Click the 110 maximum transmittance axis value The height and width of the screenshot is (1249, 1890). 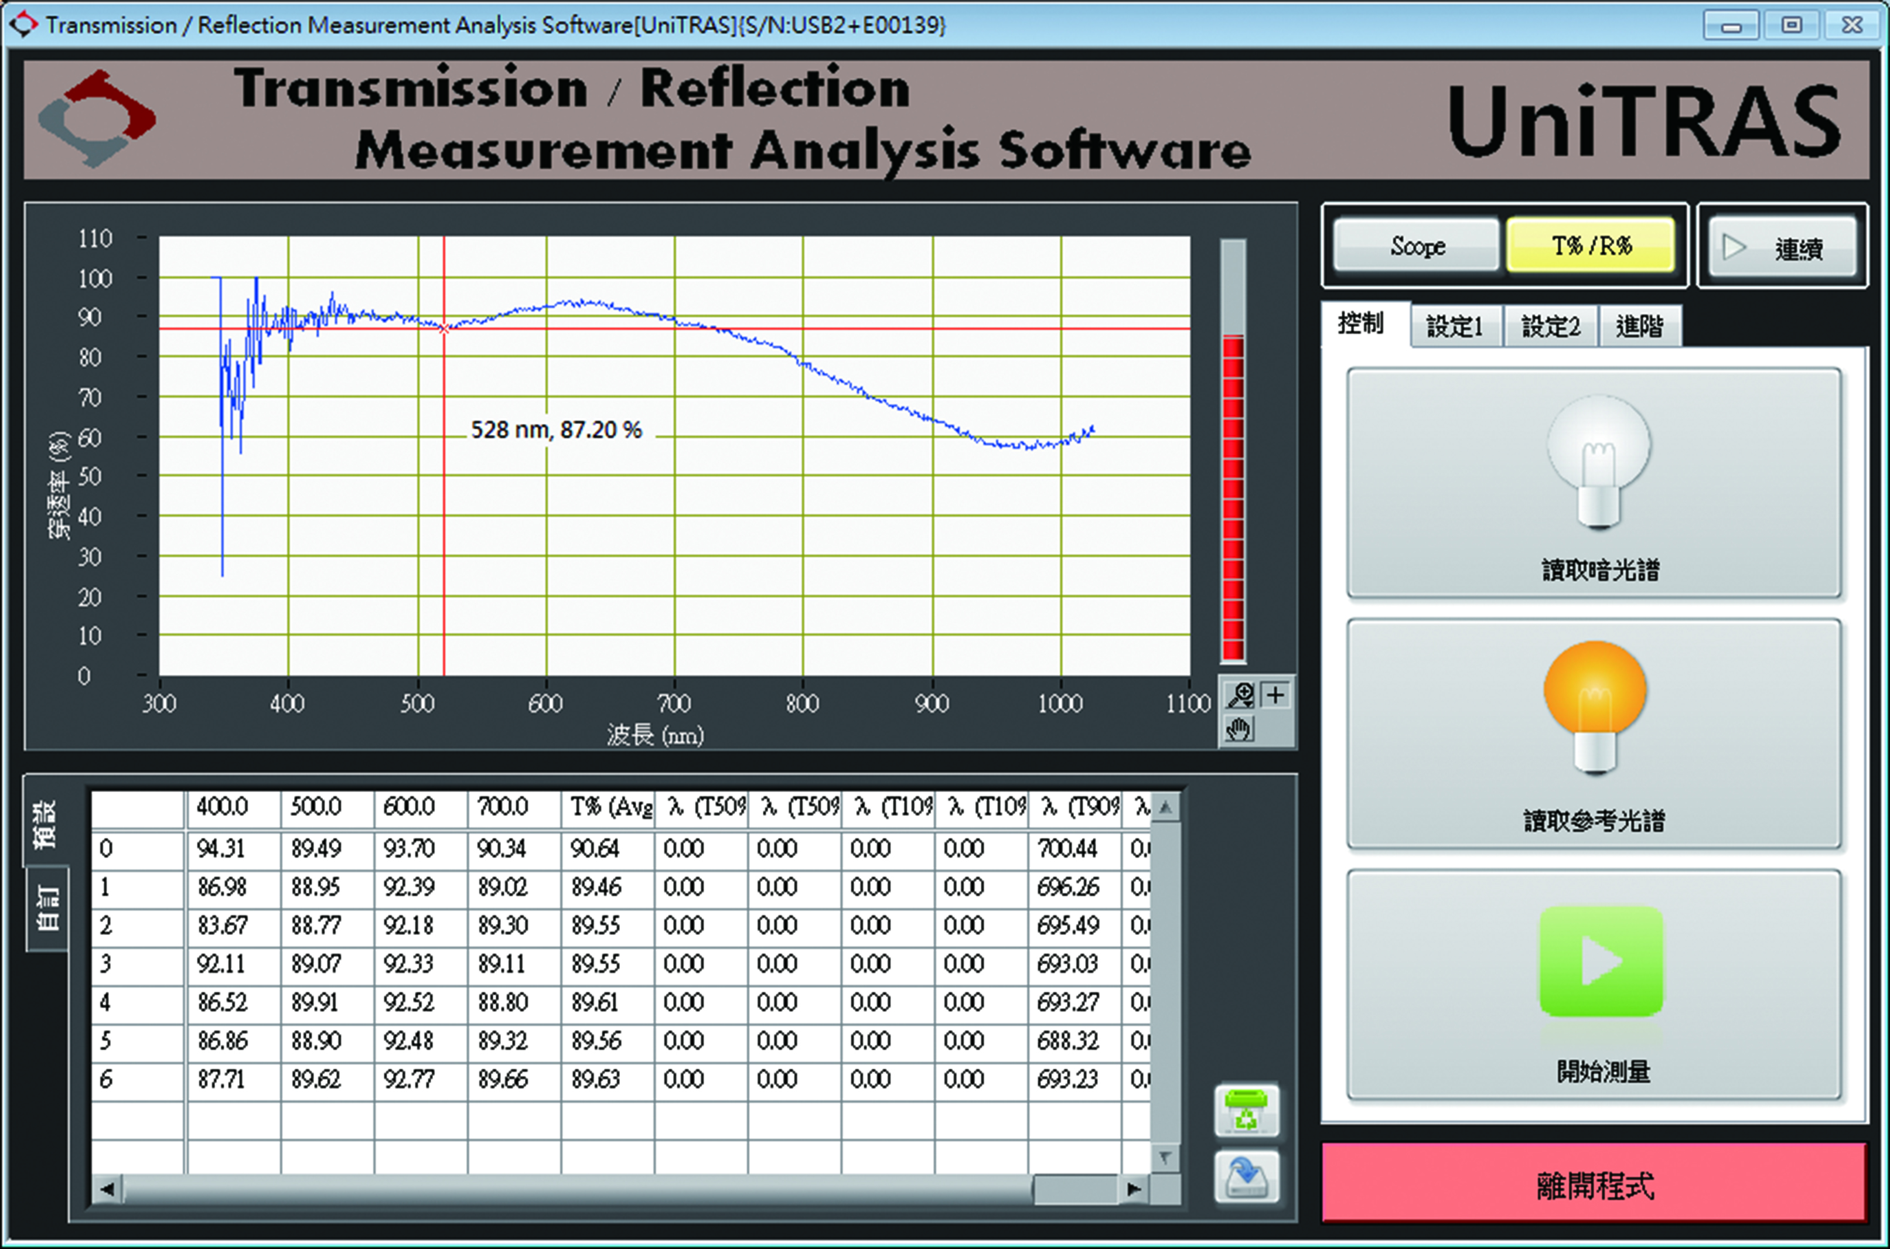point(95,238)
